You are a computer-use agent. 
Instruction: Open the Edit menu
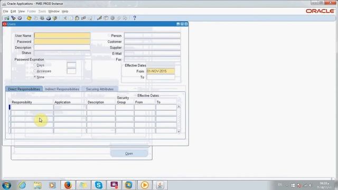pyautogui.click(x=13, y=11)
